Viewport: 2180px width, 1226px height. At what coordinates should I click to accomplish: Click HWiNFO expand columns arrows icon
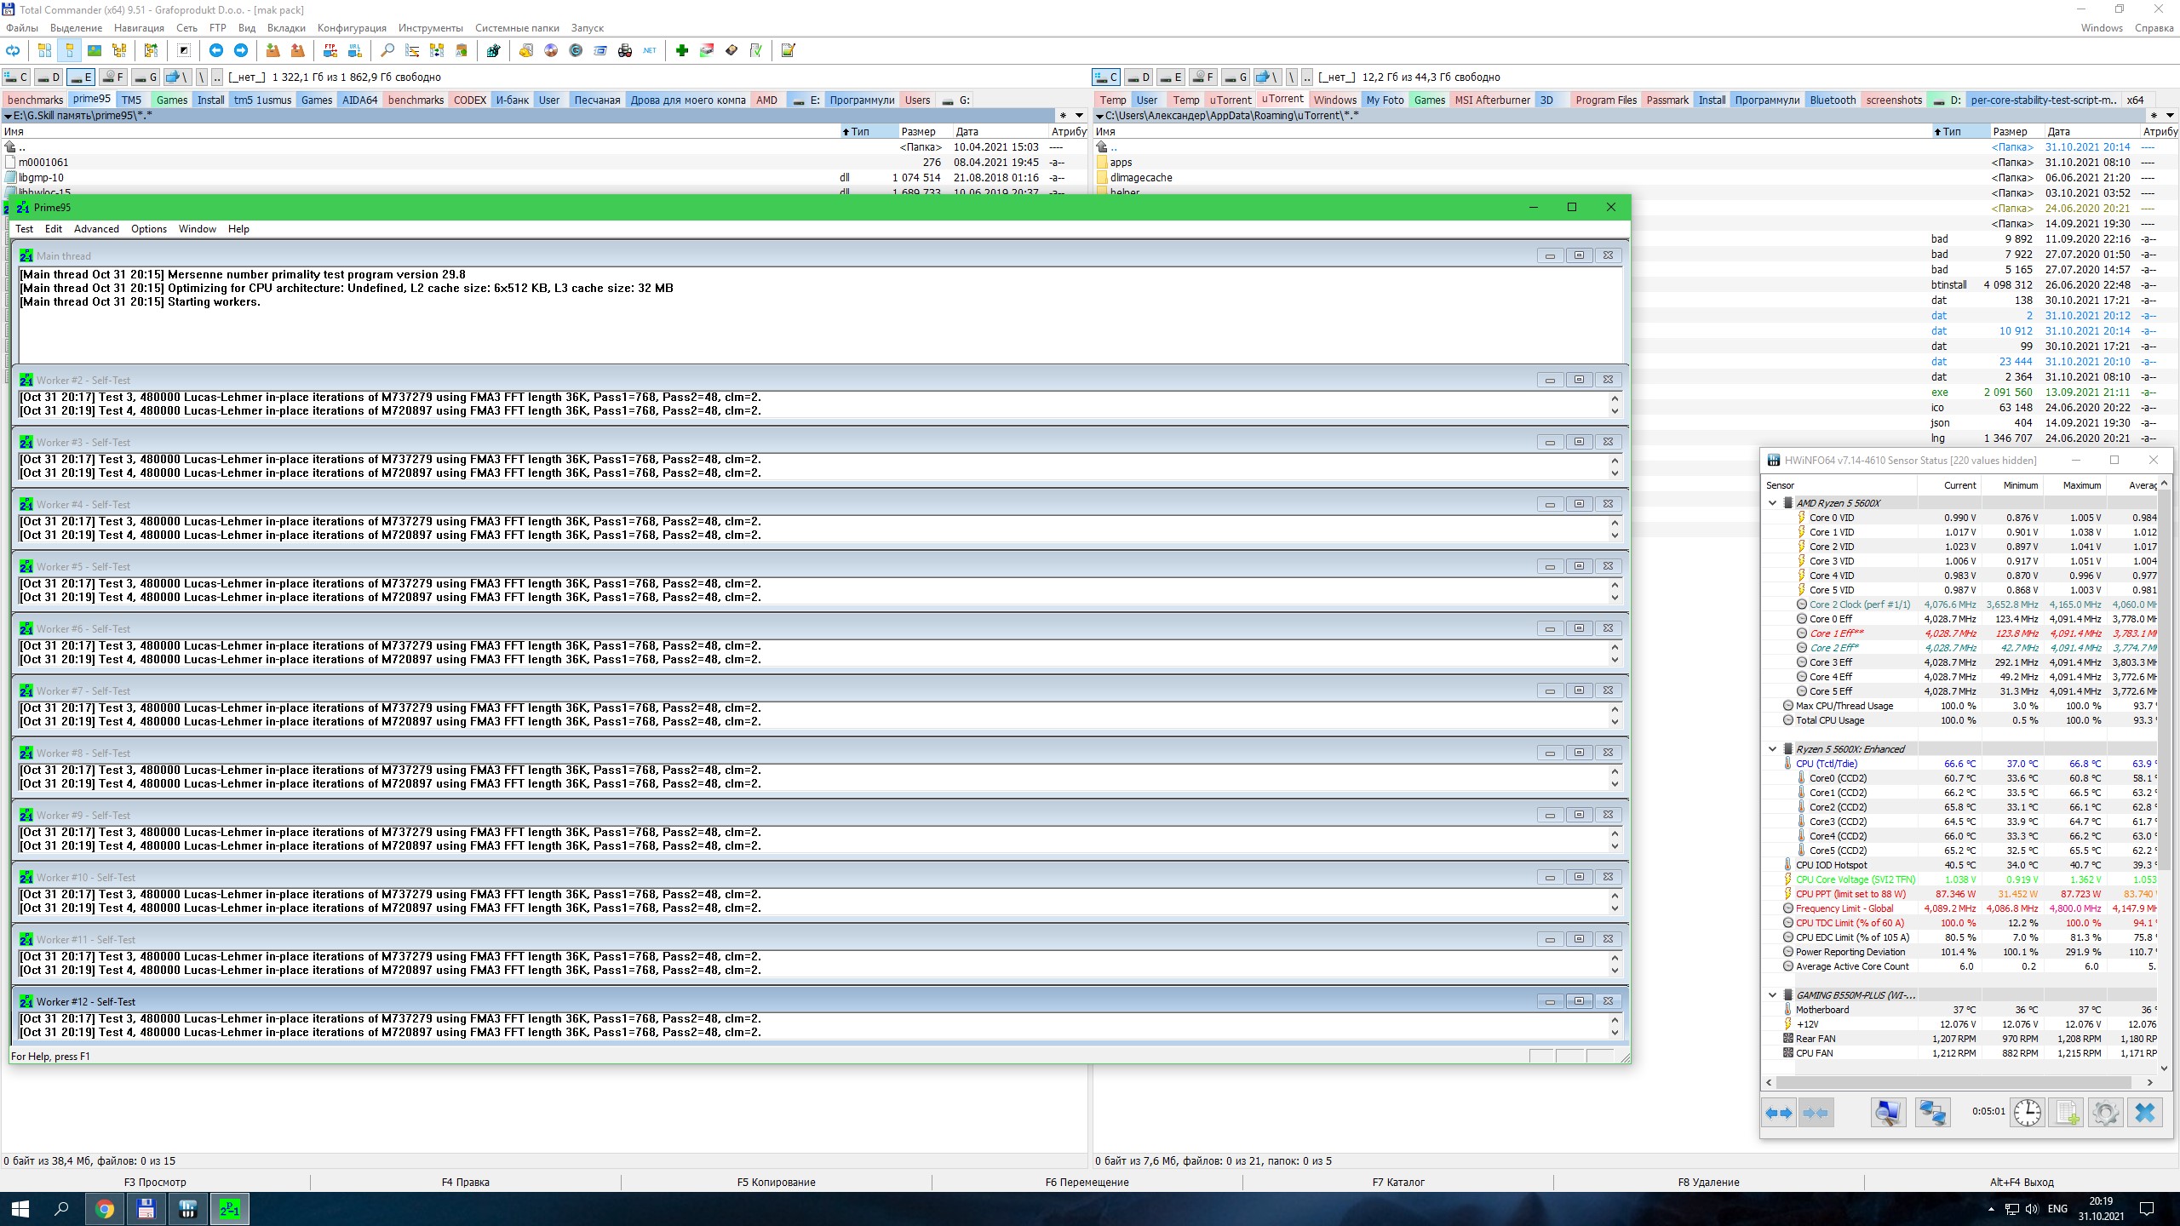pyautogui.click(x=1779, y=1113)
